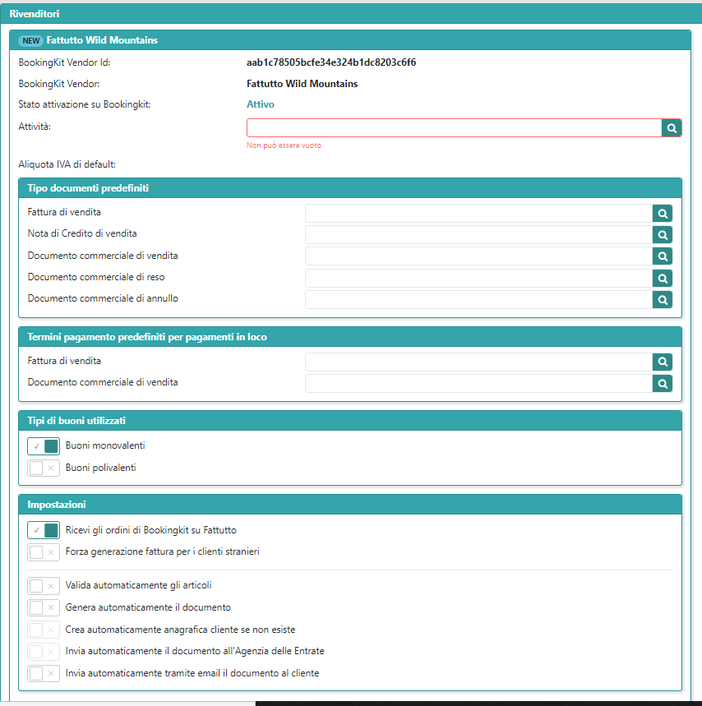Viewport: 702px width, 706px height.
Task: Click vendor id aab1c78505bcfe34e324b1dc8203c6f6
Action: (x=331, y=62)
